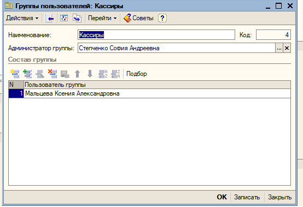Click the Советы book icon

[127, 18]
